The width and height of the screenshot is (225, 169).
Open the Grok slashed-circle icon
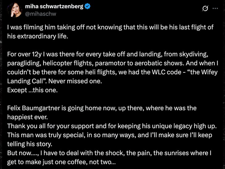click(x=204, y=9)
